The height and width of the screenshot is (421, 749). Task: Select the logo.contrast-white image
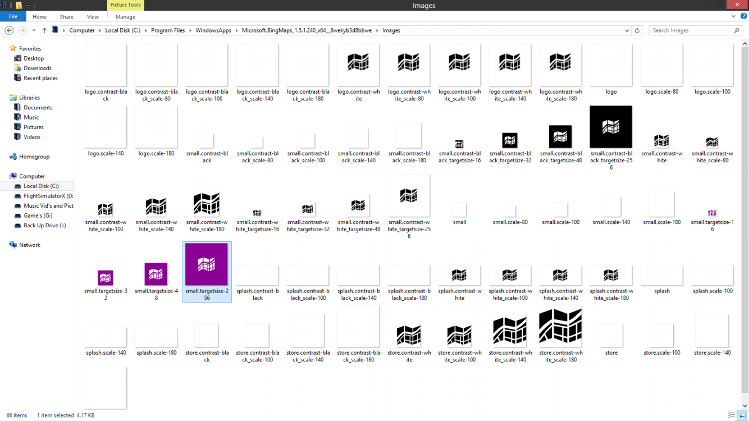[x=359, y=73]
